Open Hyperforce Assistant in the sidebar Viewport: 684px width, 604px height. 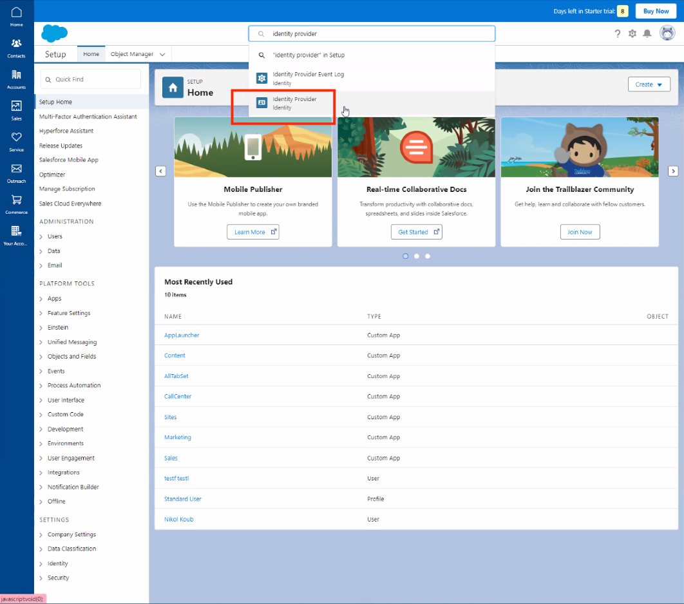66,131
